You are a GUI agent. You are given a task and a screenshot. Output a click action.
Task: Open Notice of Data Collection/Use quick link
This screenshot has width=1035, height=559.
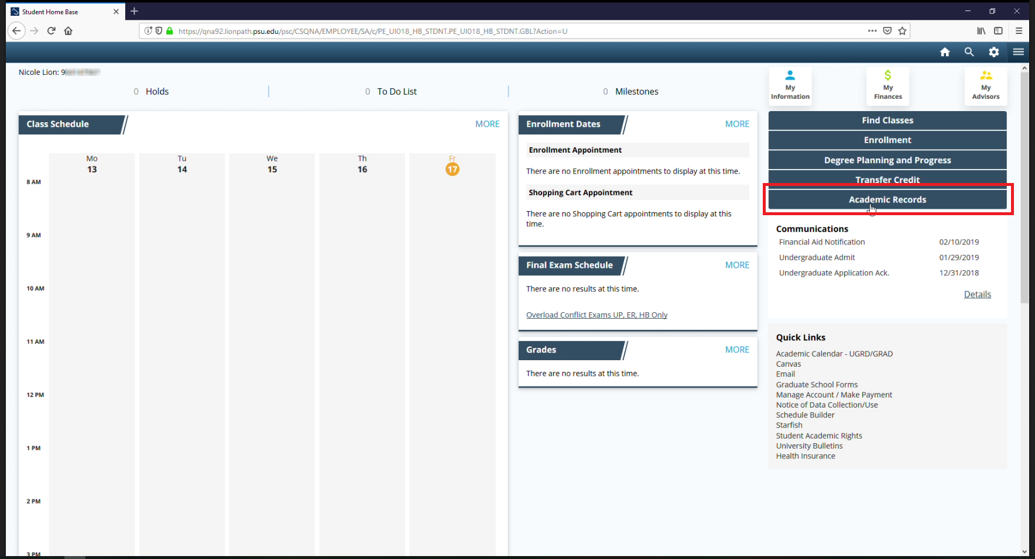coord(827,405)
